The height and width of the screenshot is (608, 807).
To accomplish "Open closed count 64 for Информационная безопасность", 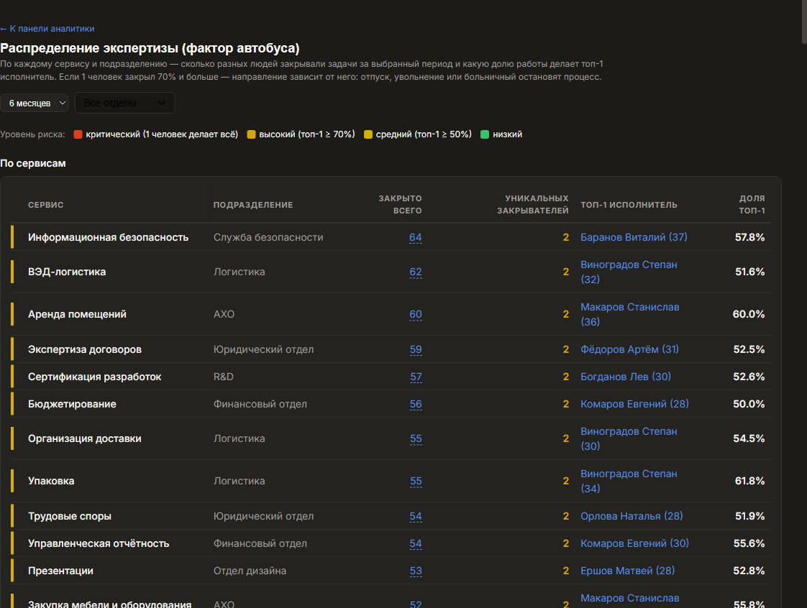I will point(415,237).
